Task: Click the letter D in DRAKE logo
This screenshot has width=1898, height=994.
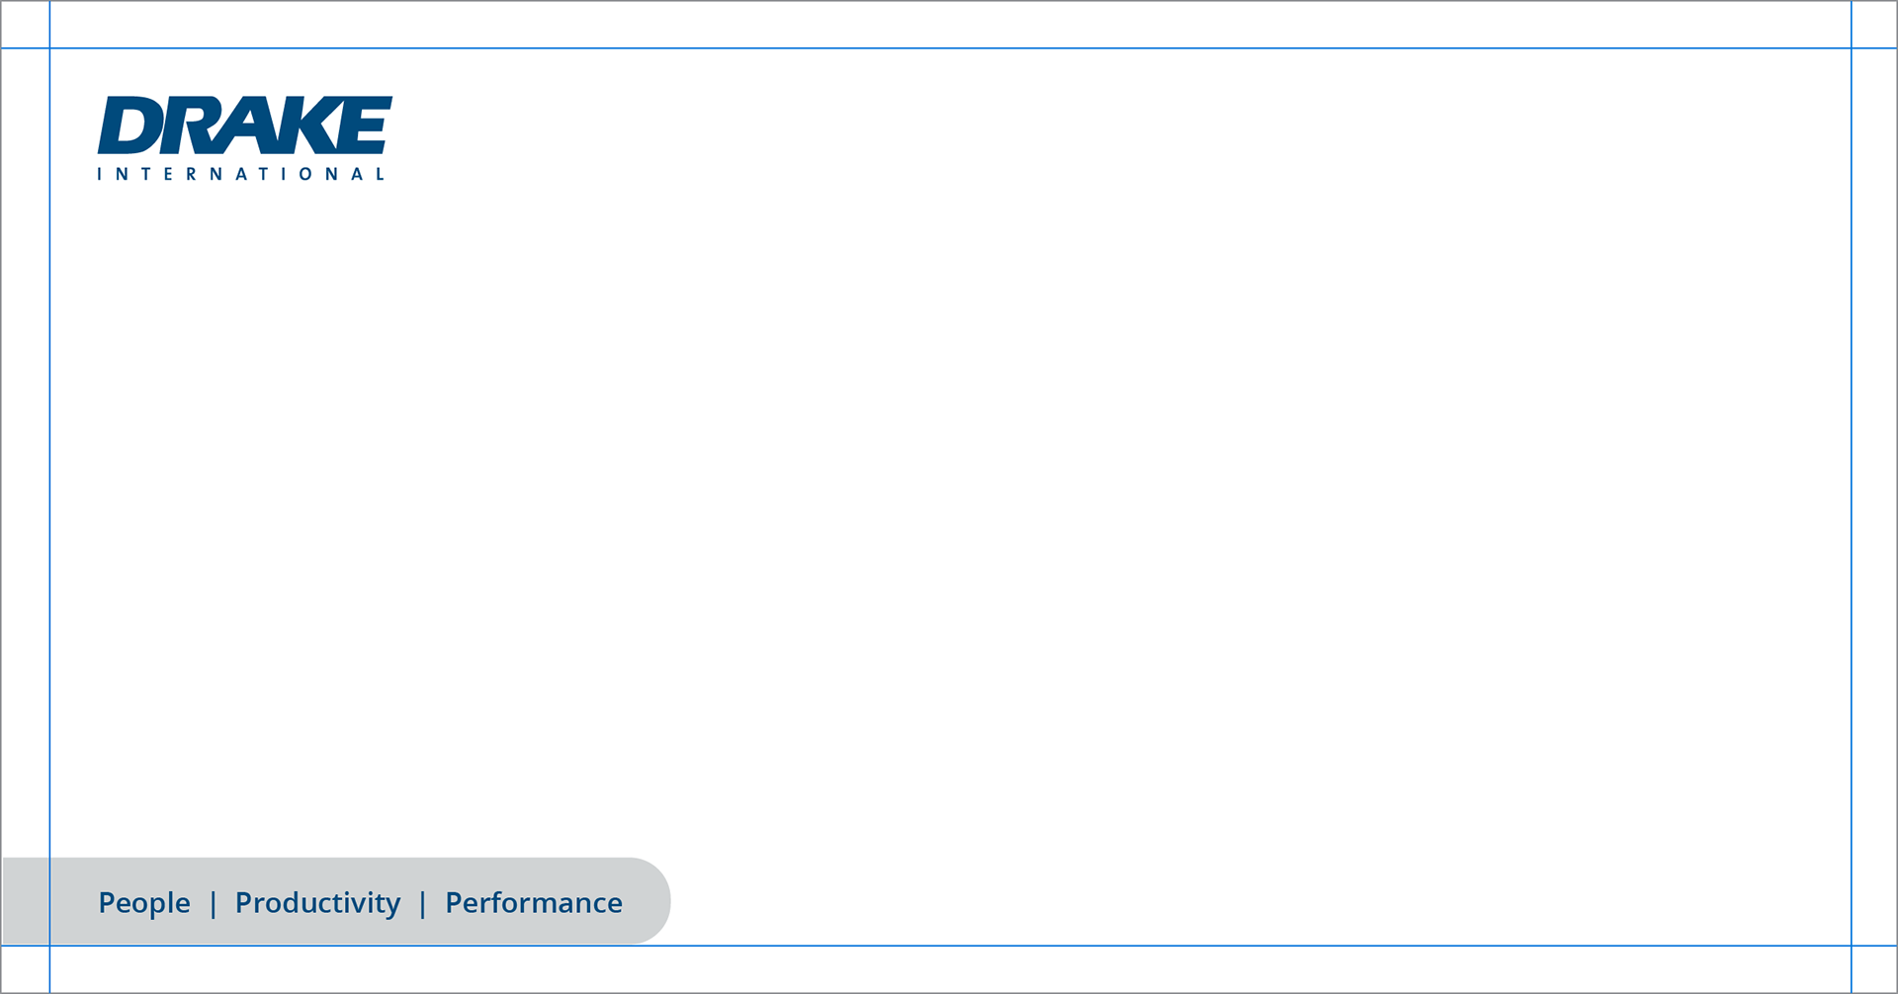Action: tap(129, 125)
